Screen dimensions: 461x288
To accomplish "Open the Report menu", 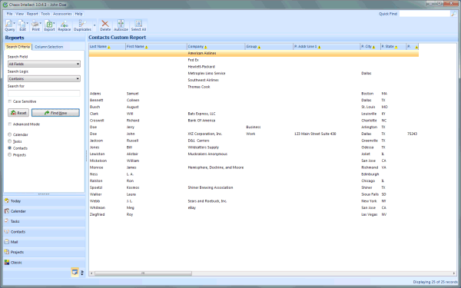I will [32, 14].
